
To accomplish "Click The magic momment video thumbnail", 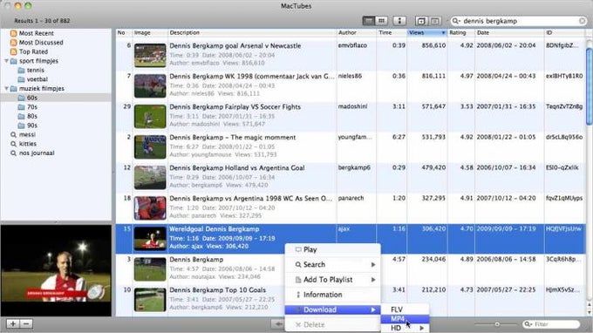I will tap(150, 147).
